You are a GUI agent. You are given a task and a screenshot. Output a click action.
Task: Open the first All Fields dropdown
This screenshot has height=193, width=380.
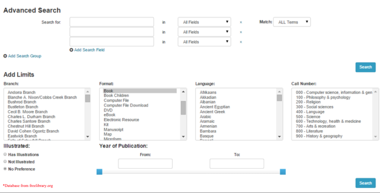[204, 22]
